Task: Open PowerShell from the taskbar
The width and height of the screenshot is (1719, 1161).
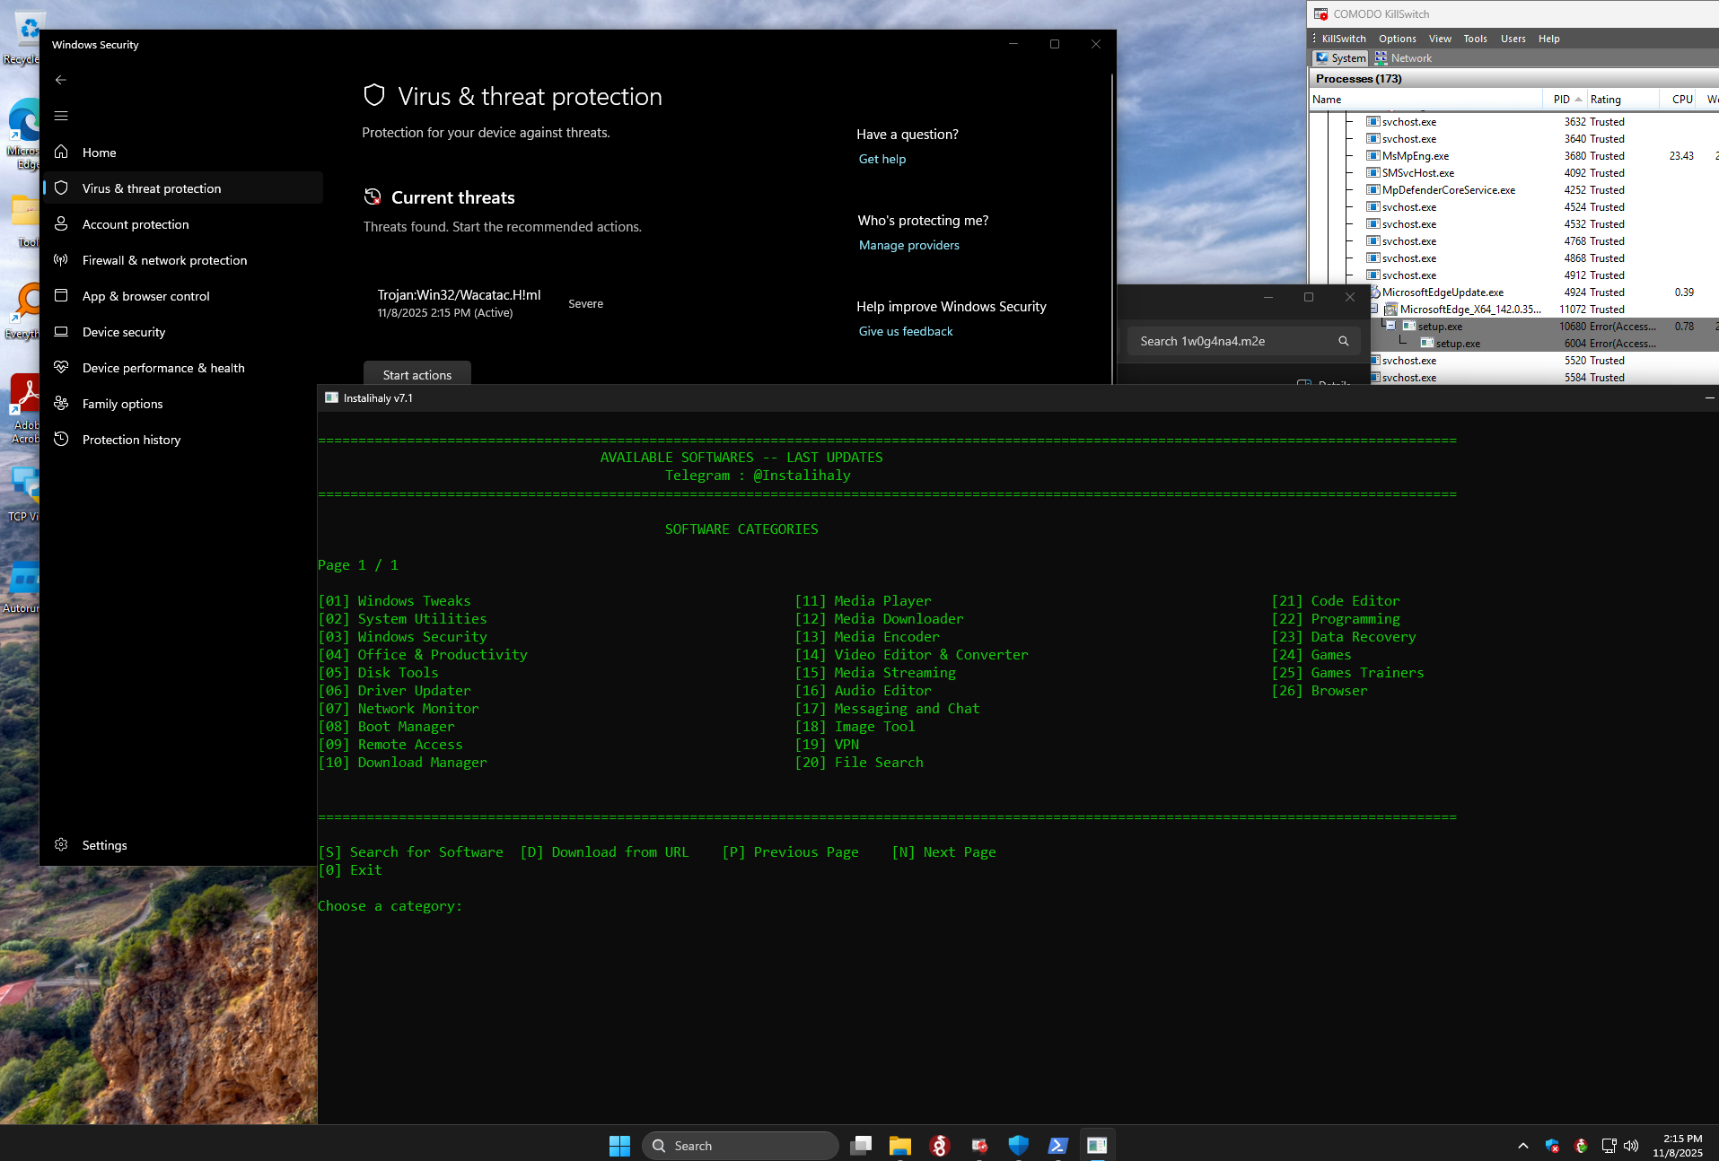Action: point(1057,1146)
